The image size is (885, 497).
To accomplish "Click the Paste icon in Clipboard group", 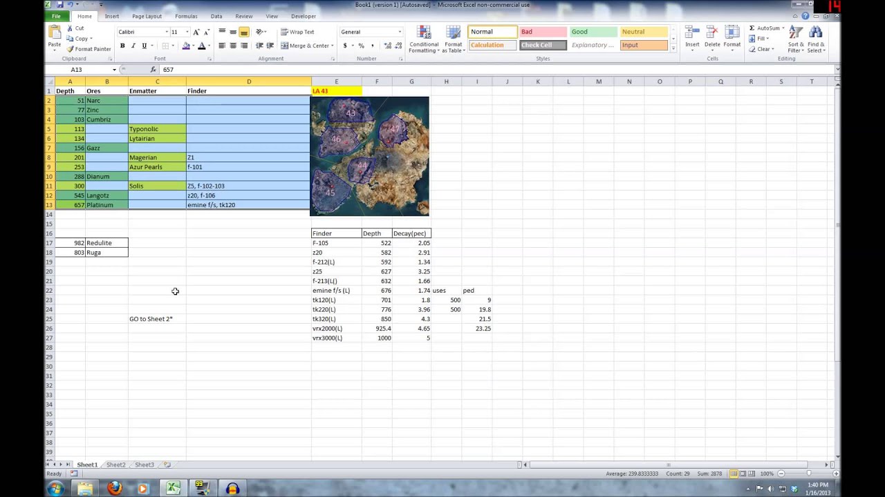I will (54, 33).
